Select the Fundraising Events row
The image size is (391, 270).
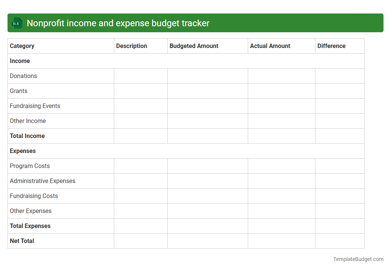tap(35, 106)
